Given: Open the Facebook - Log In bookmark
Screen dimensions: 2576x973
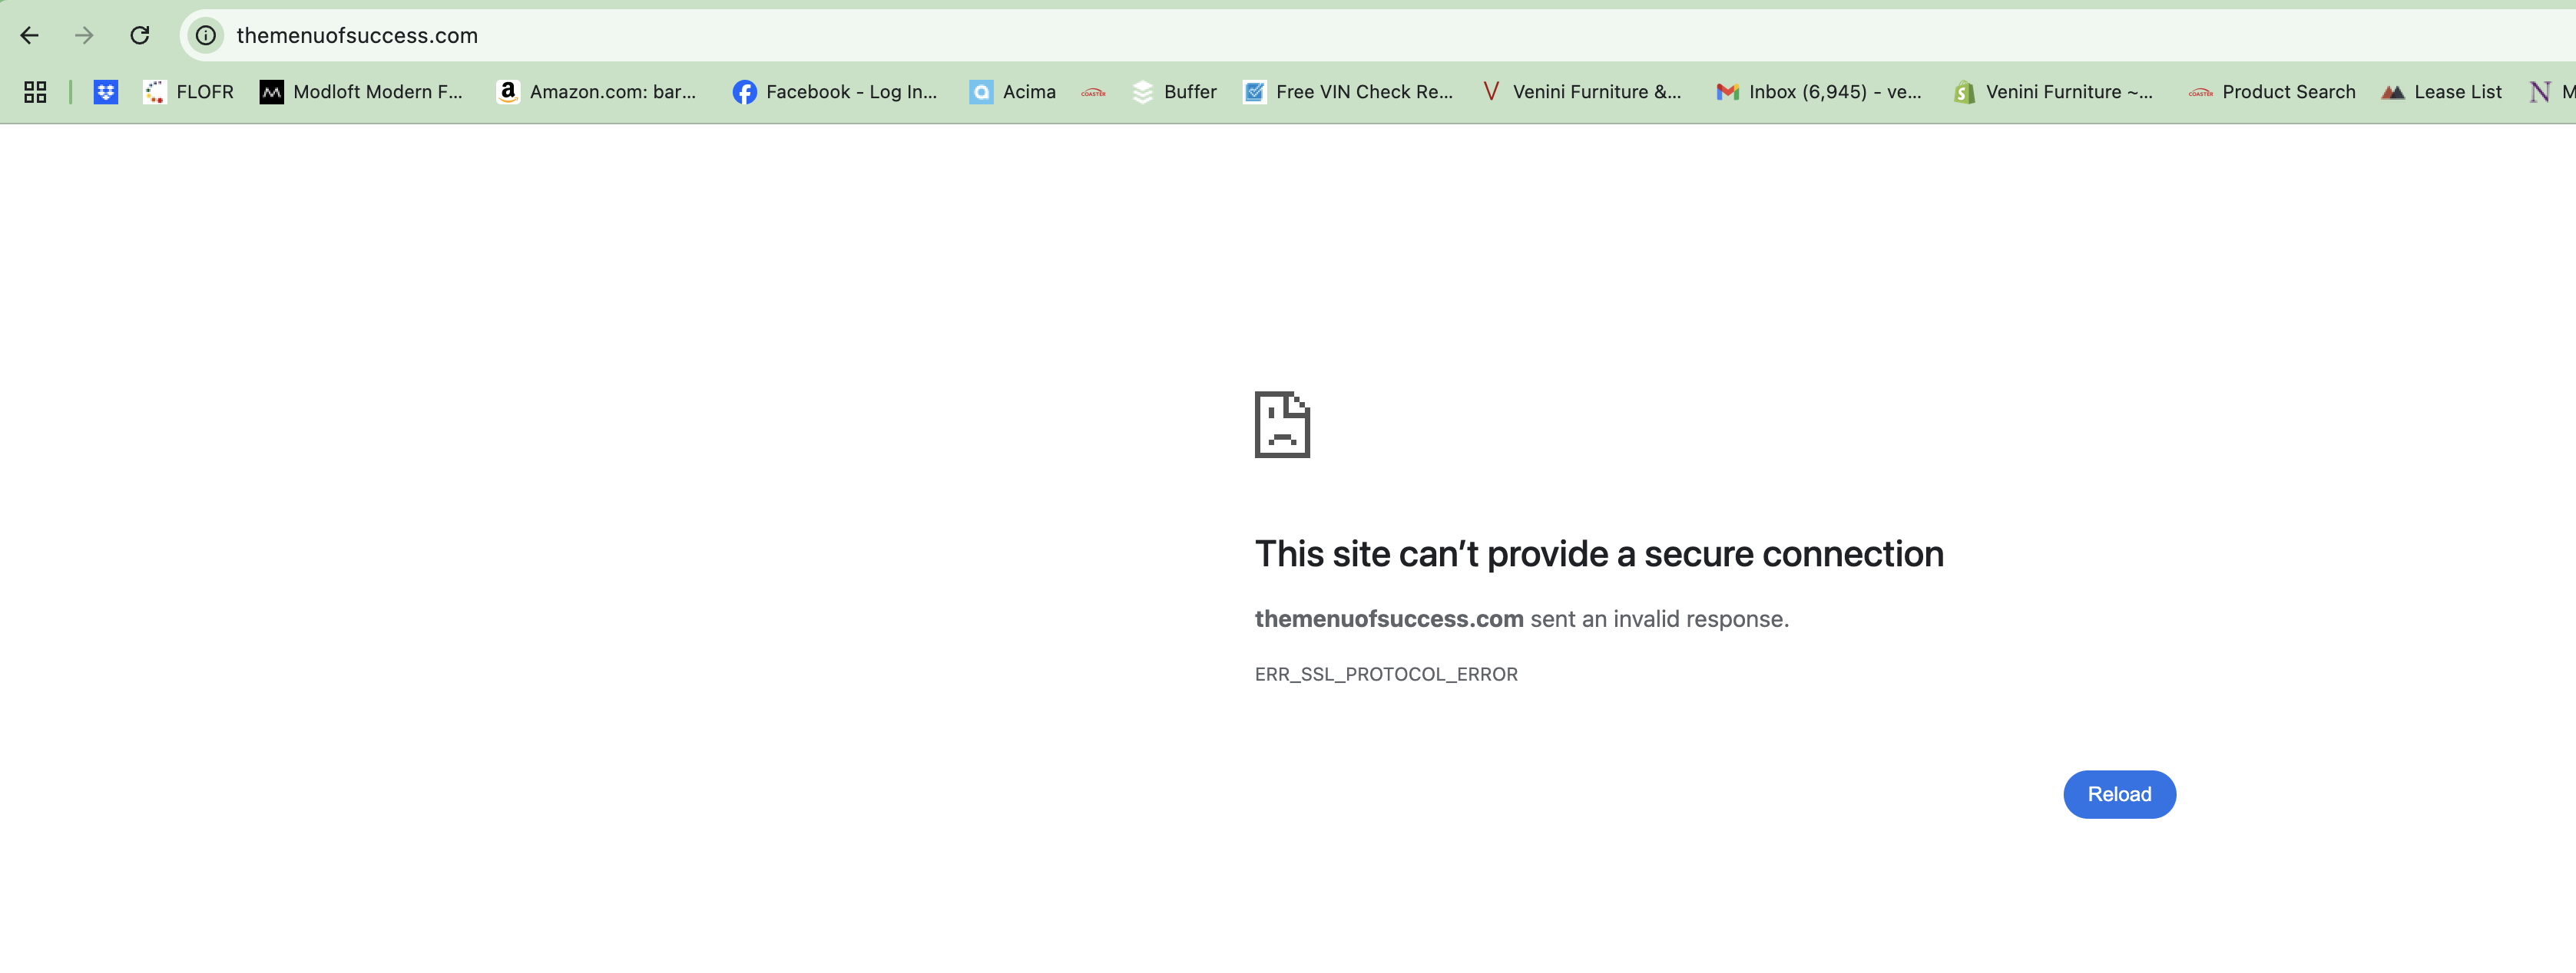Looking at the screenshot, I should click(835, 92).
